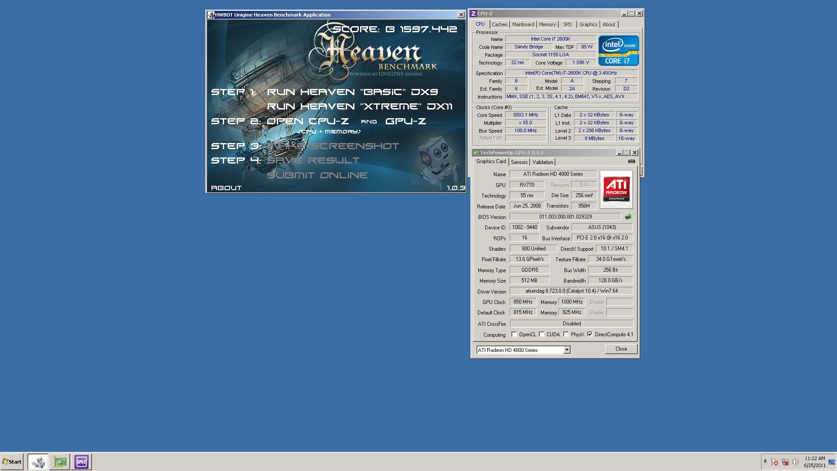
Task: Click the Subvendor ASUS (1043) field
Action: click(x=602, y=227)
